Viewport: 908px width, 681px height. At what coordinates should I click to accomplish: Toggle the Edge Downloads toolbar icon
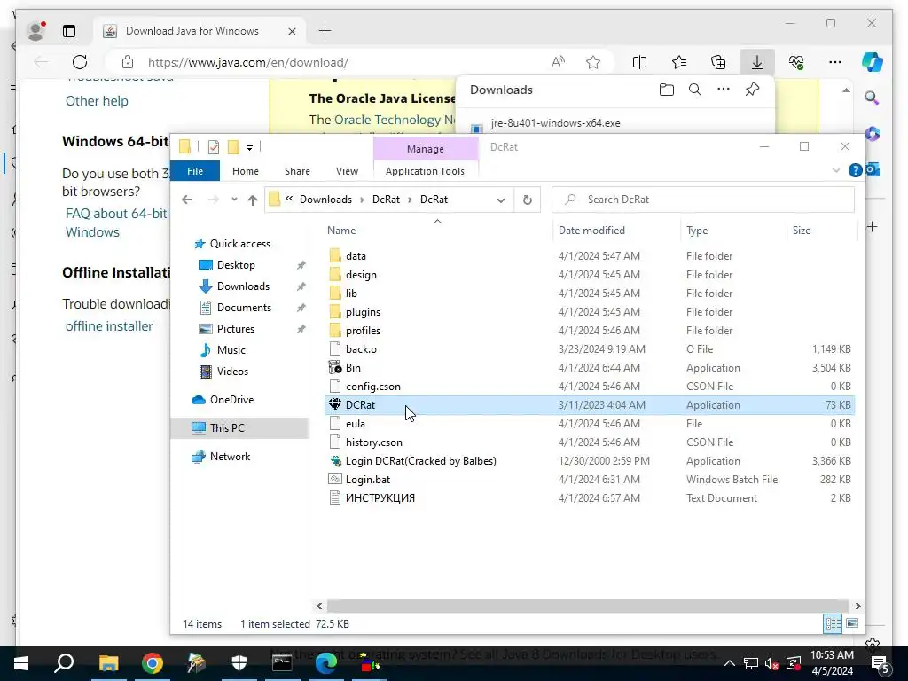757,62
